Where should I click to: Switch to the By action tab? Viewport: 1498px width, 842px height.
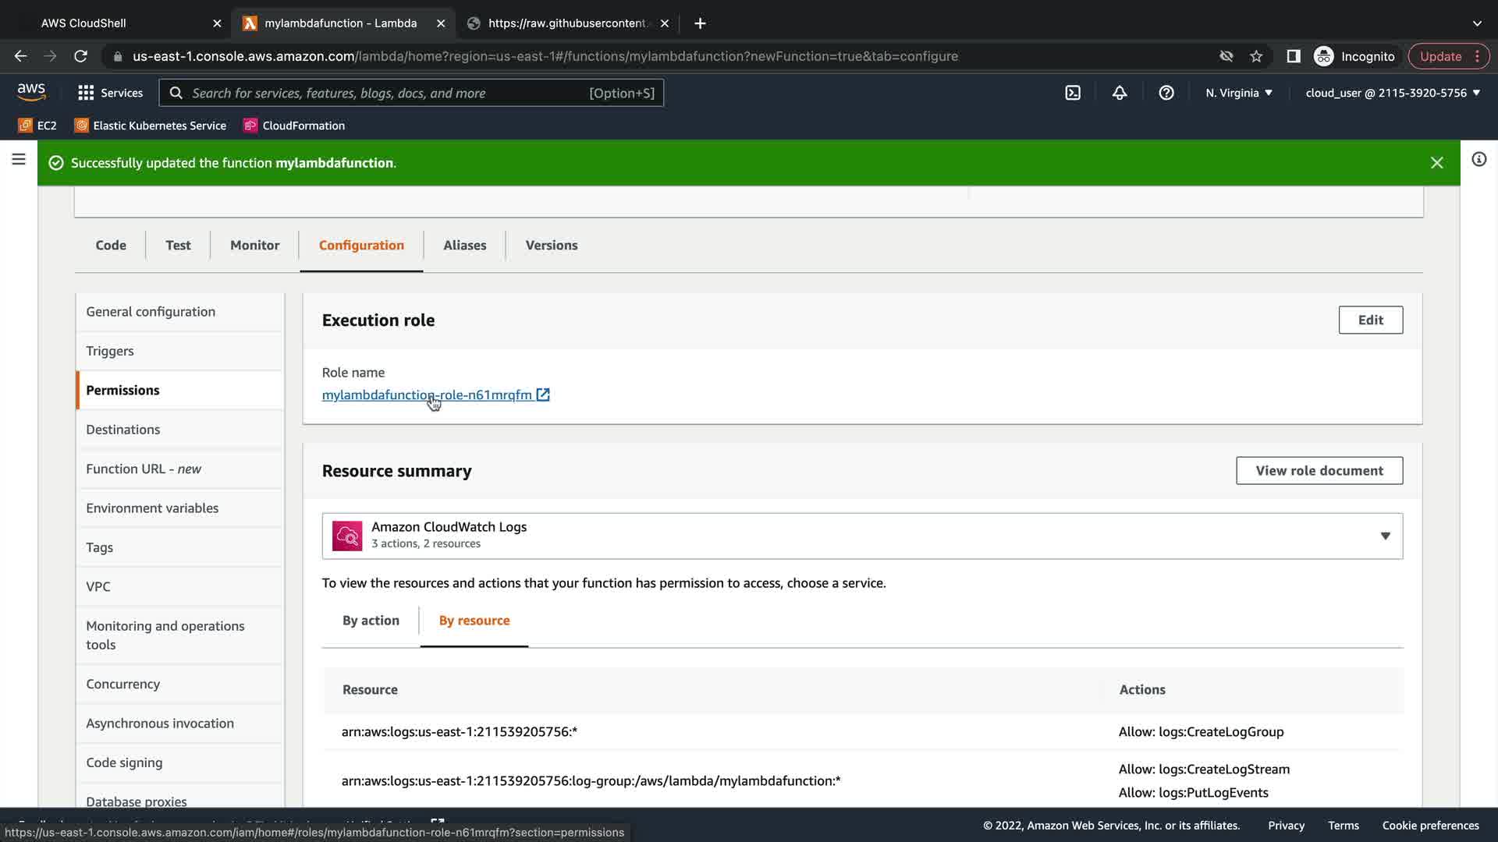(x=371, y=621)
